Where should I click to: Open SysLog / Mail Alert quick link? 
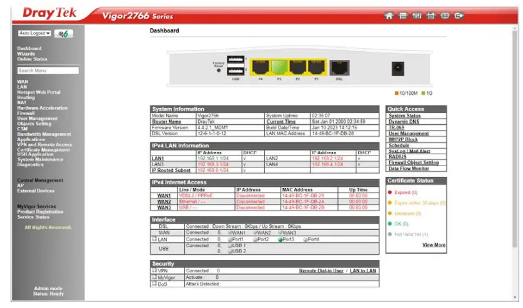coord(409,151)
